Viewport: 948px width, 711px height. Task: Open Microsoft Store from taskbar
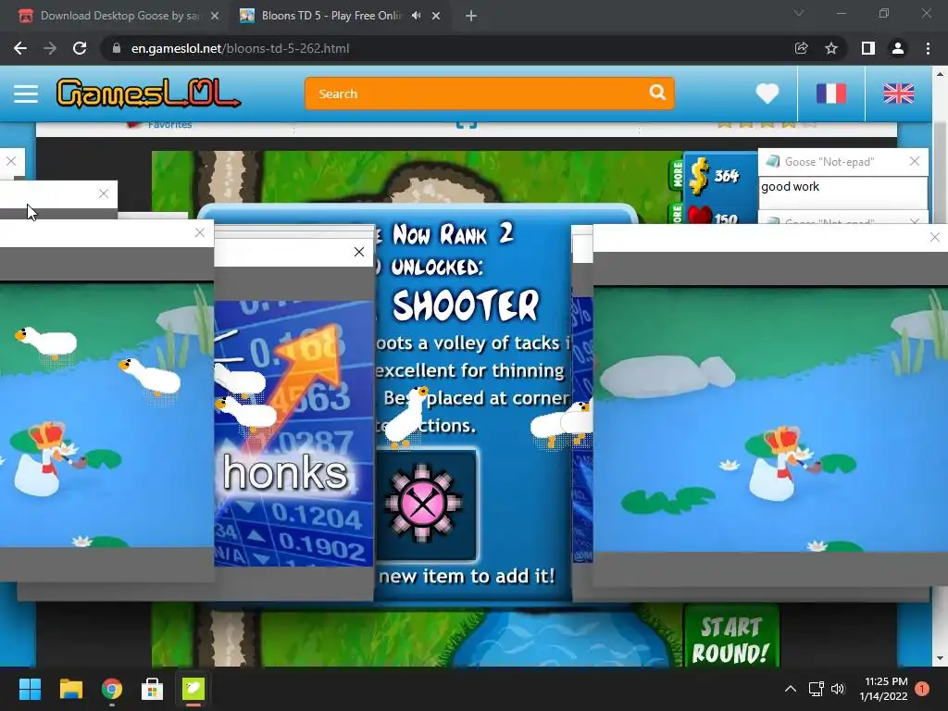click(153, 689)
